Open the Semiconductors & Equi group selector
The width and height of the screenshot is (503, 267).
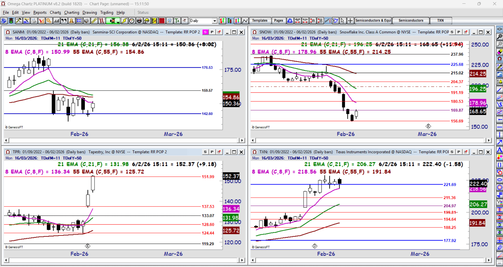[x=373, y=20]
